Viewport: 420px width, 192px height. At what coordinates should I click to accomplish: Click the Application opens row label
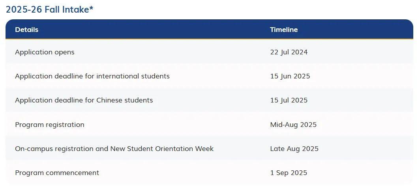pyautogui.click(x=45, y=52)
